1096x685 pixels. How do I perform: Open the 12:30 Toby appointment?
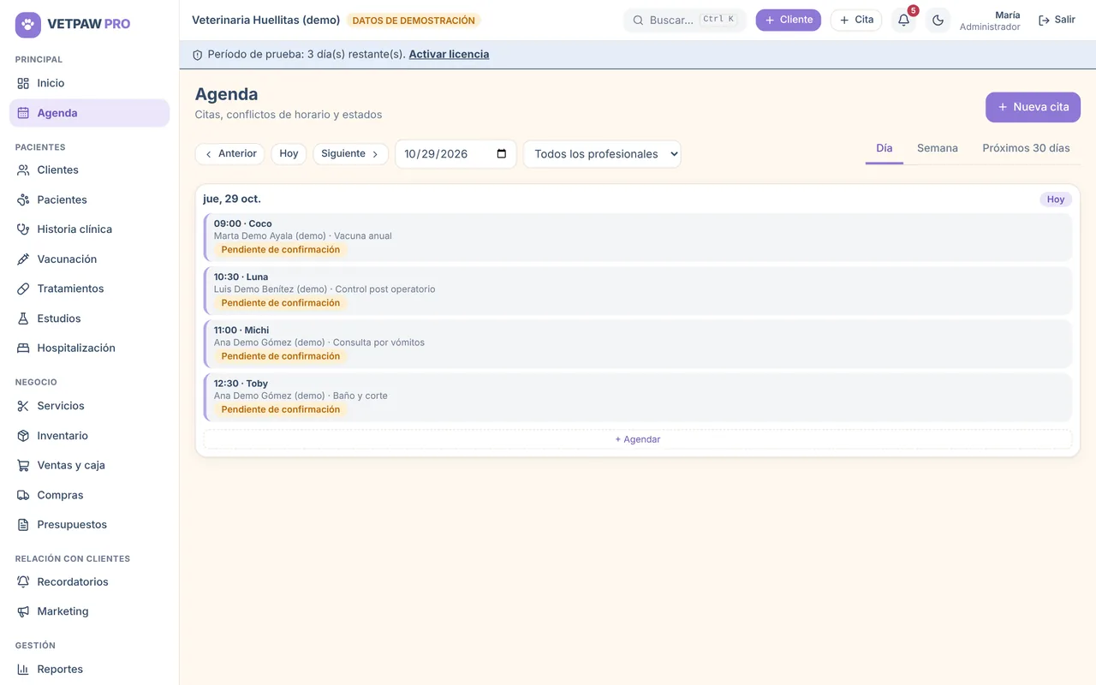[x=638, y=396]
